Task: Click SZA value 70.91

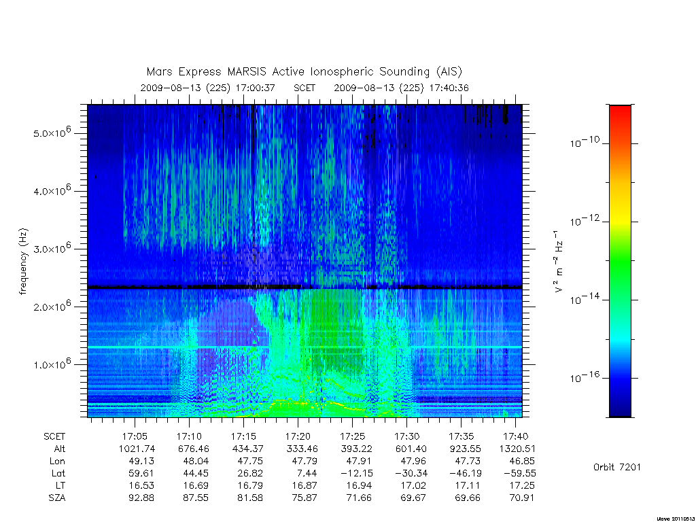Action: pos(522,498)
